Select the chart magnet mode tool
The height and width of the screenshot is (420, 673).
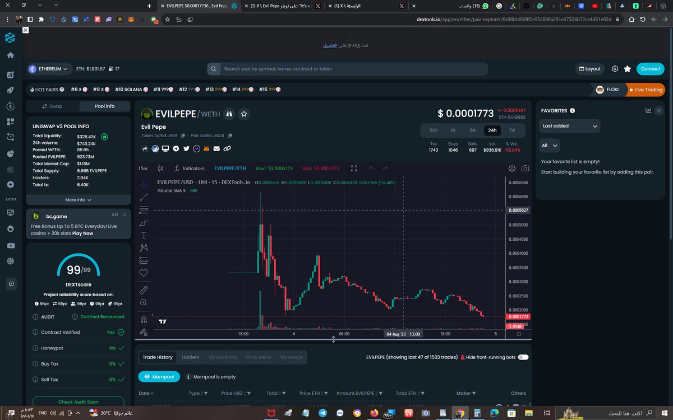point(144,320)
